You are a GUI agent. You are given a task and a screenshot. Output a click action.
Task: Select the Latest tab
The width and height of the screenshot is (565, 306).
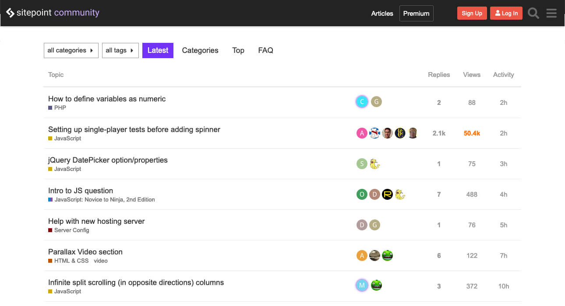(158, 50)
